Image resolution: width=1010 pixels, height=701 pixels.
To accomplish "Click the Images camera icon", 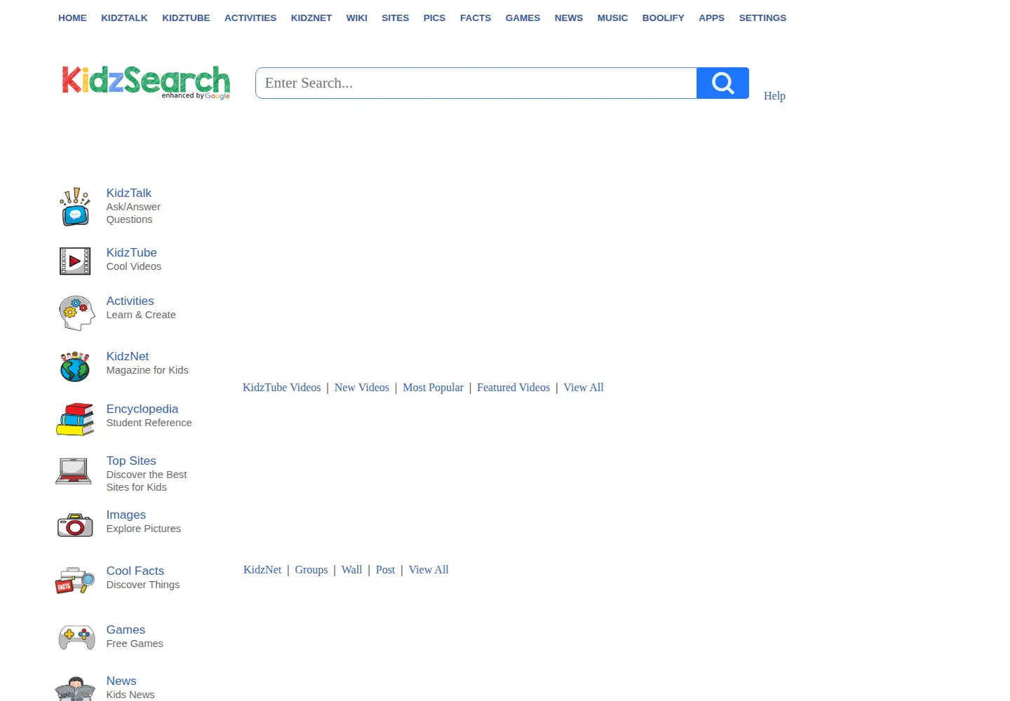I will [x=75, y=525].
